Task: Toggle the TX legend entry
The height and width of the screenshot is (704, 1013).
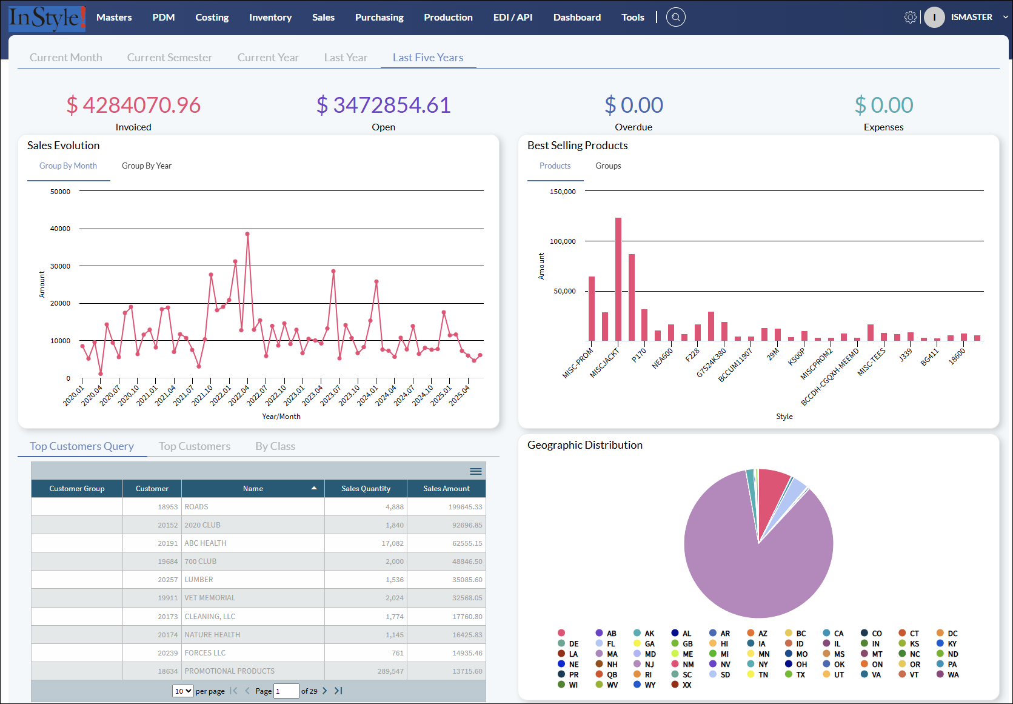Action: click(795, 674)
